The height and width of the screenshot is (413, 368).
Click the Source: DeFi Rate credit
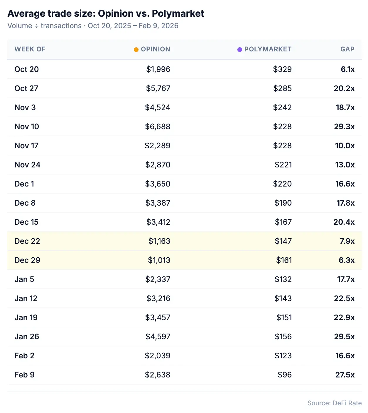334,403
